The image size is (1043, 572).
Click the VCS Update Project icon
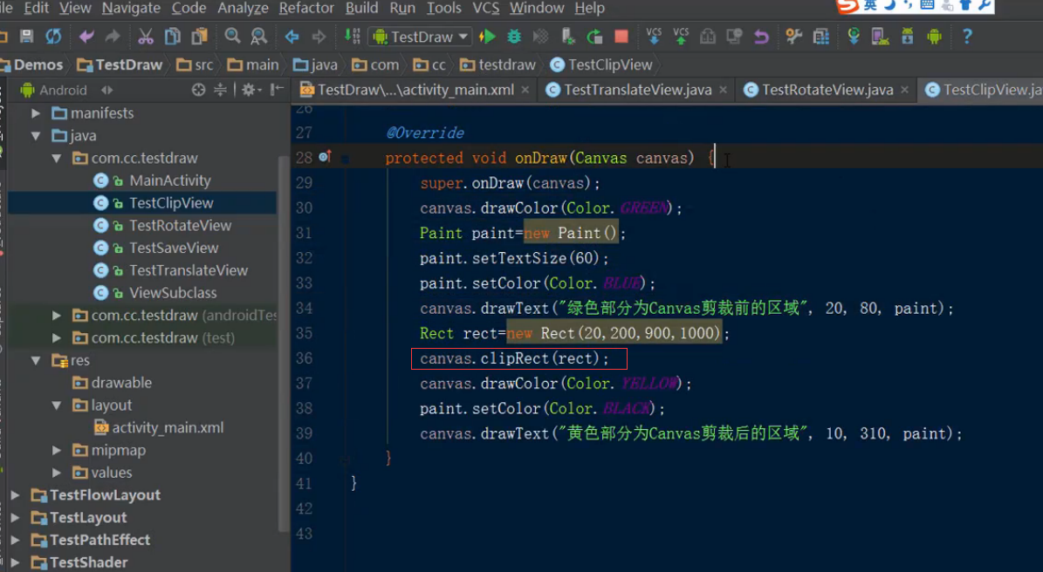[x=654, y=37]
